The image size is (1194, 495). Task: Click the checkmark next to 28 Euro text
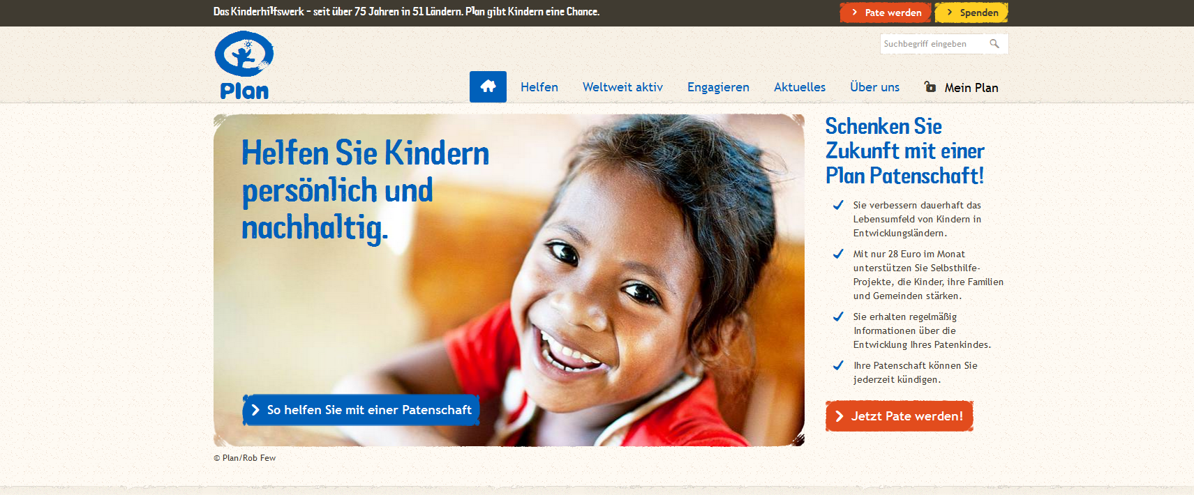(838, 254)
